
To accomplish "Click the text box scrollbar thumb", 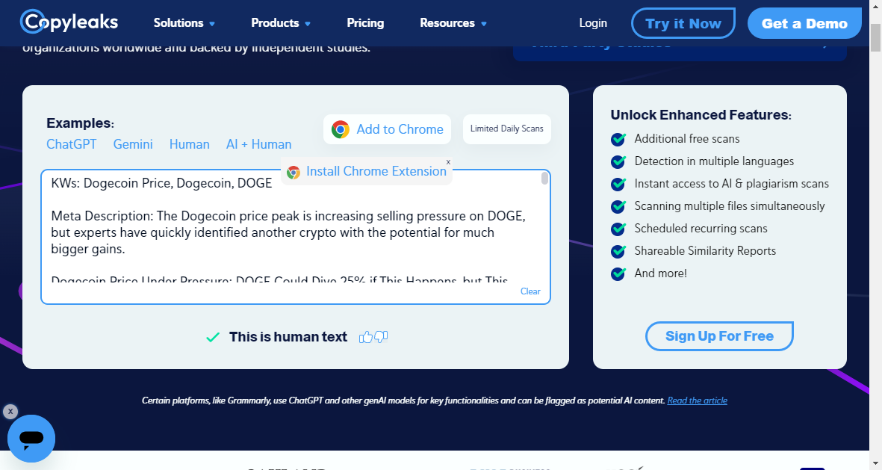I will 544,179.
